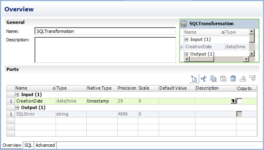Click the SQL database icon in preview header
This screenshot has width=264, height=150.
(184, 24)
